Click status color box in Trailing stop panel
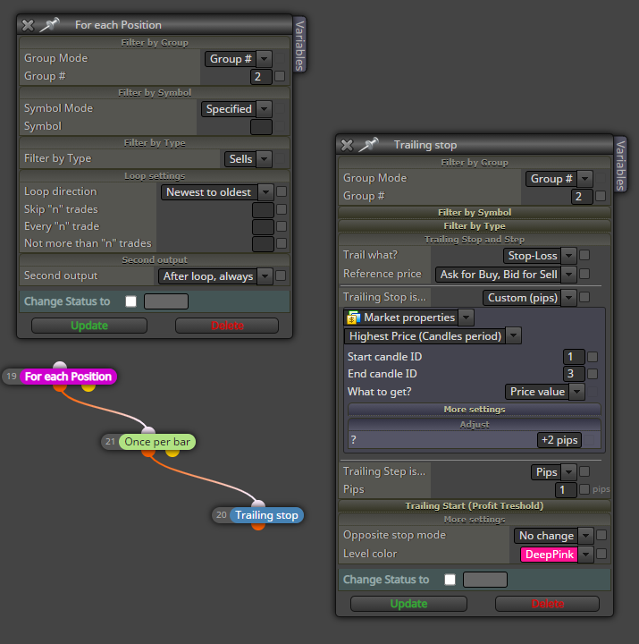This screenshot has width=639, height=644. coord(485,580)
